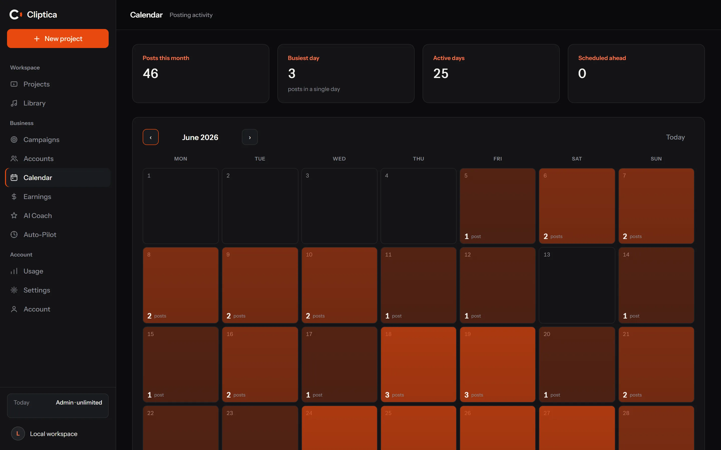Image resolution: width=721 pixels, height=450 pixels.
Task: Click the Settings gear icon
Action: pos(14,290)
